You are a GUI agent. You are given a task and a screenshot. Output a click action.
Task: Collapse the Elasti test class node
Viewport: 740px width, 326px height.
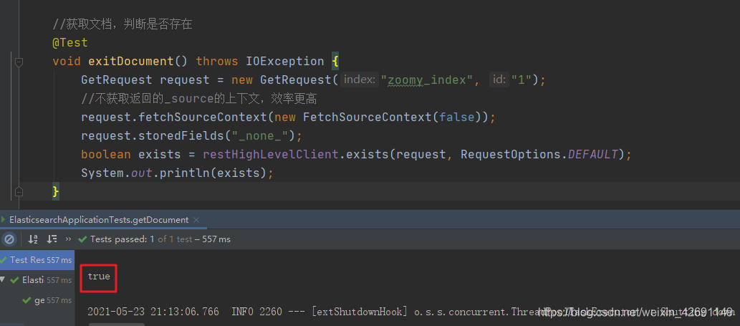[x=4, y=280]
